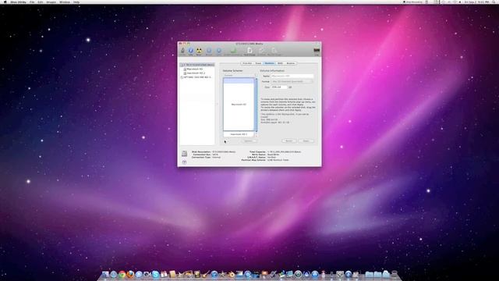Click the Burn toolbar icon
The image size is (499, 281).
point(199,52)
